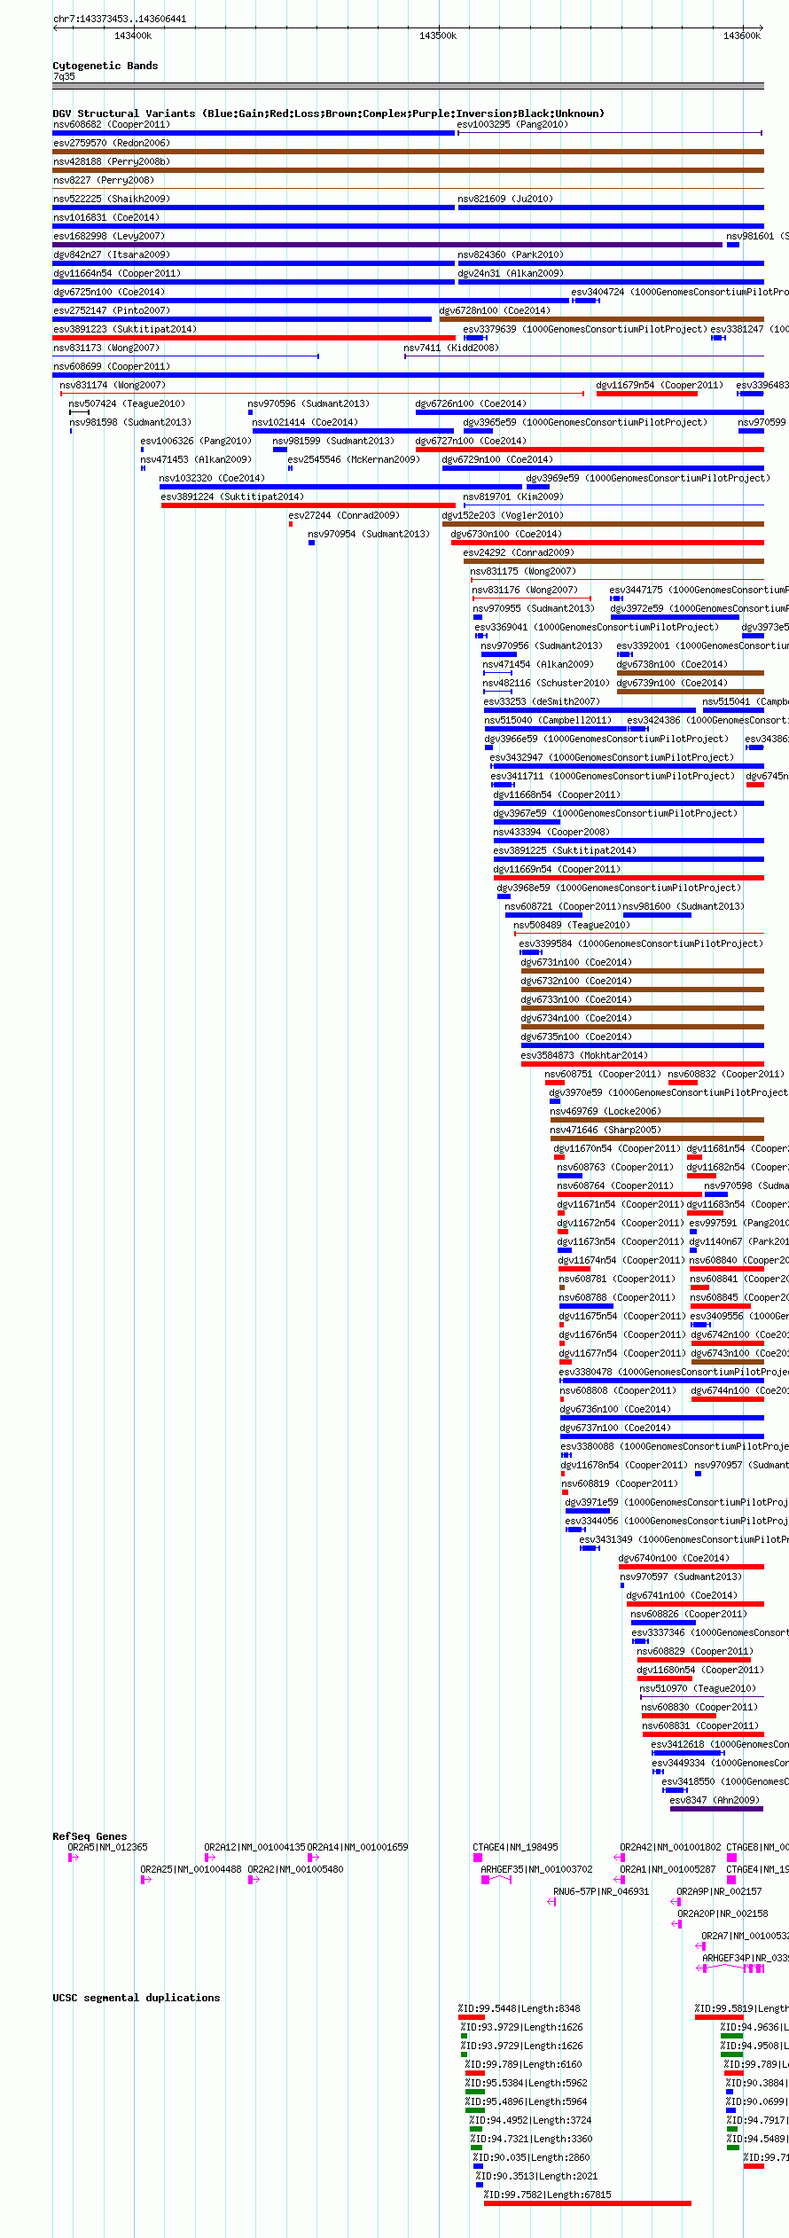Open variant esv33253 (deSmith2007)
Viewport: 789px width, 2238px height.
click(x=542, y=701)
